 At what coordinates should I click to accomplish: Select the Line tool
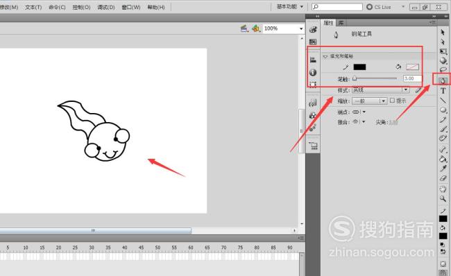tap(443, 101)
